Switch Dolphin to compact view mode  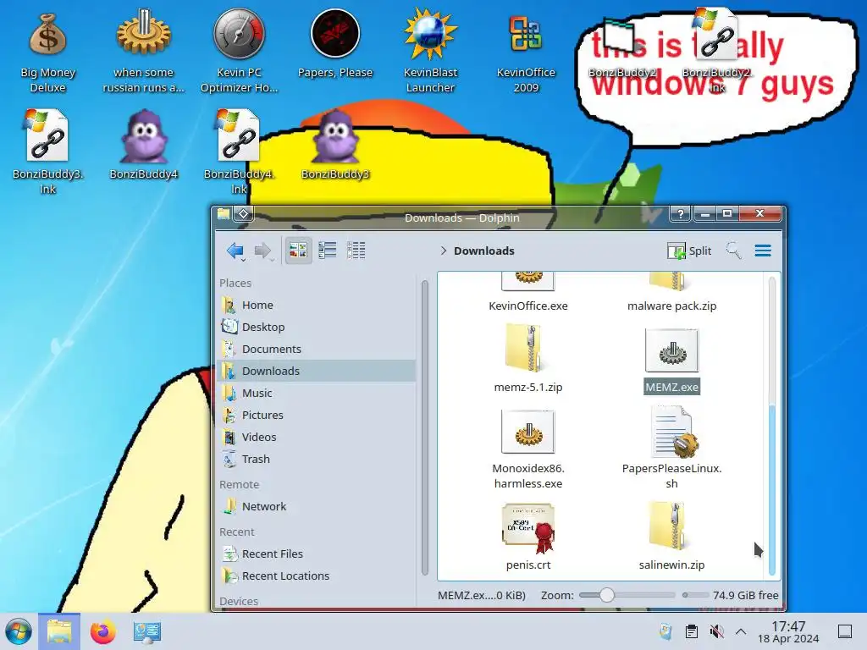tap(328, 251)
